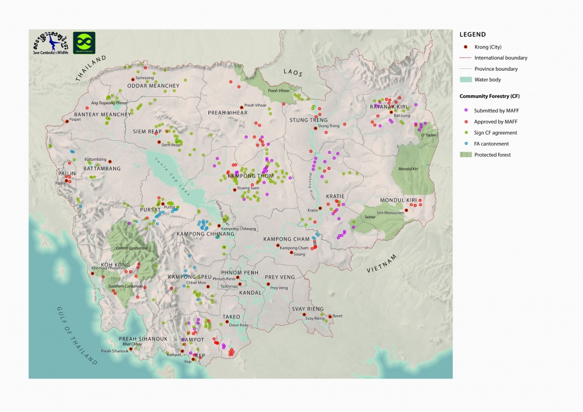Select the red Approved by MAFF legend dot
This screenshot has width=583, height=412.
point(465,121)
